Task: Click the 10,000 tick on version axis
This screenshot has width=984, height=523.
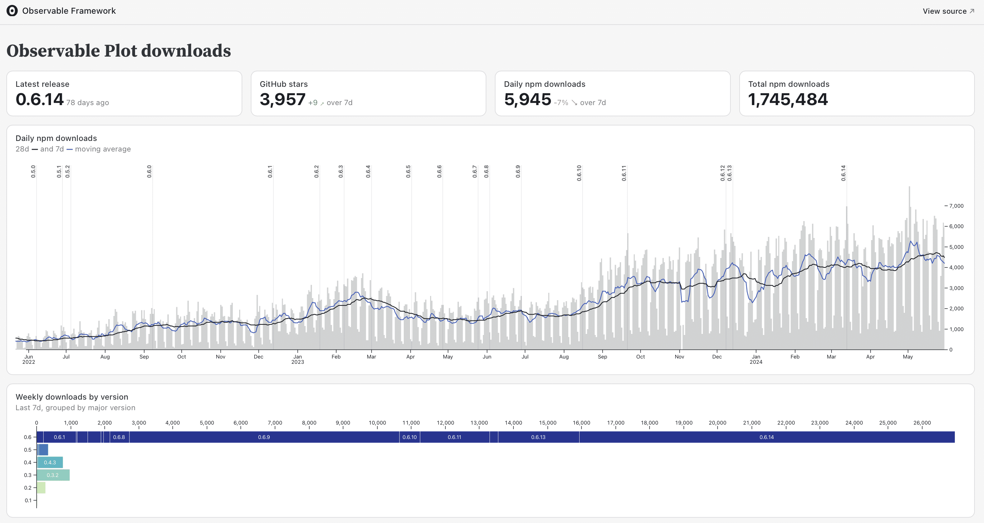Action: pos(377,422)
